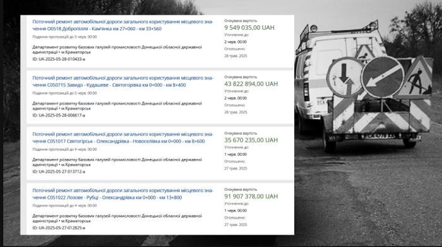Select the 9 549 035,00 UAH expected value
442x247 pixels.
click(249, 28)
